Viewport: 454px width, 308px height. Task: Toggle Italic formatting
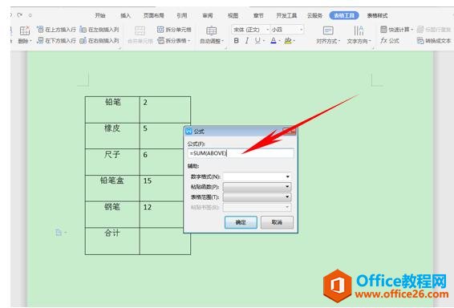point(247,41)
